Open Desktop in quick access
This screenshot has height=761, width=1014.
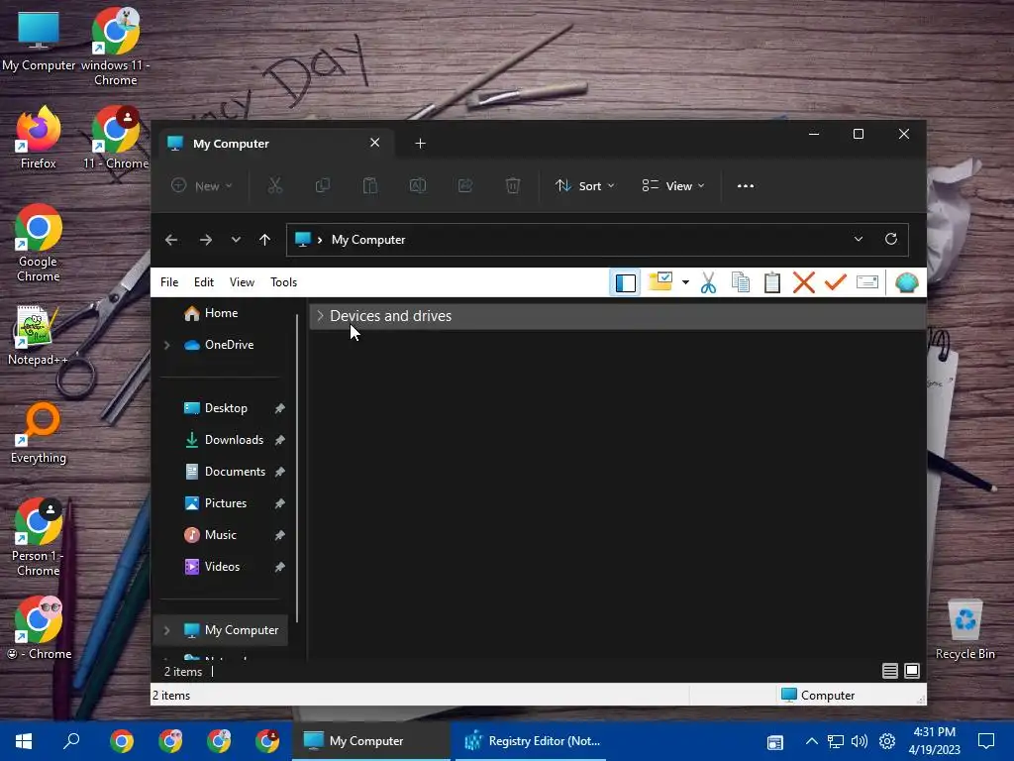[x=225, y=408]
